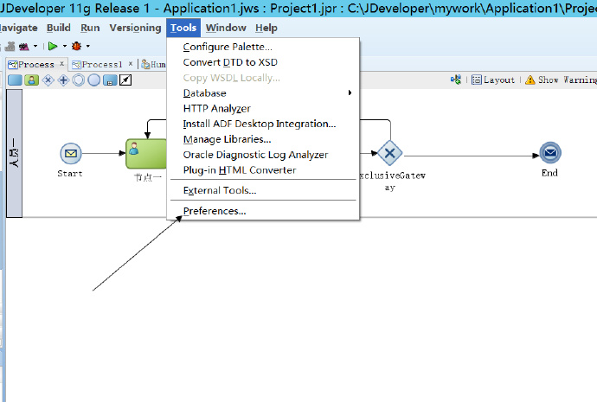Select the ExclusiveGateway diamond on the diagram

point(390,153)
